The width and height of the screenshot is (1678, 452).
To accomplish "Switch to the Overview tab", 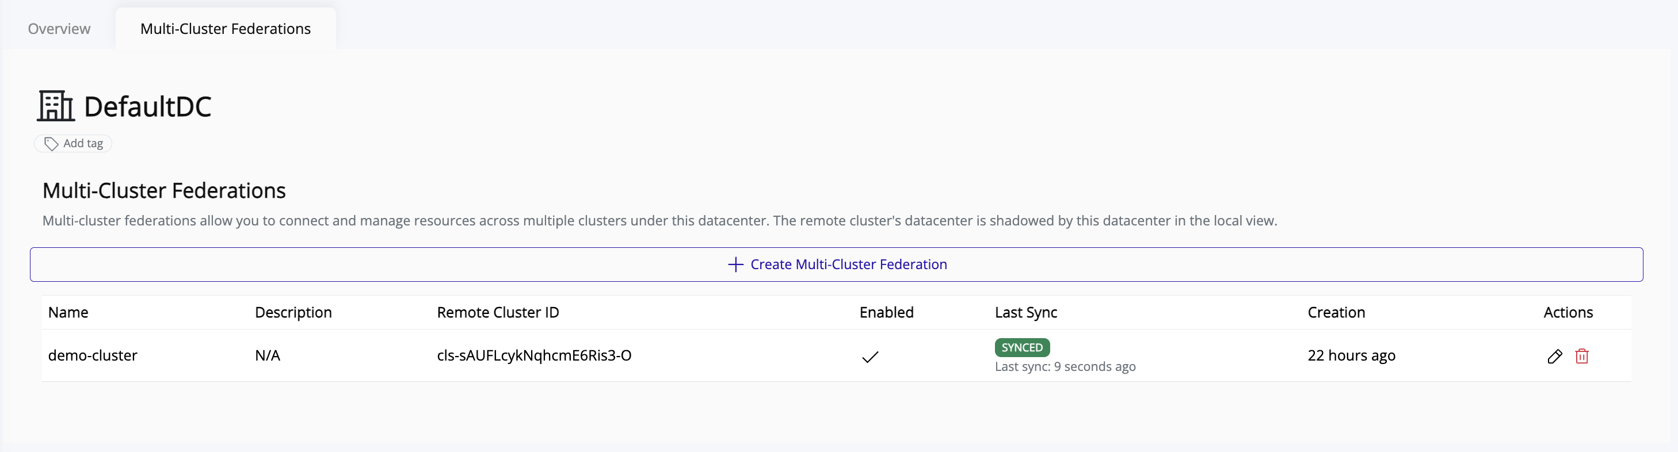I will pyautogui.click(x=59, y=29).
